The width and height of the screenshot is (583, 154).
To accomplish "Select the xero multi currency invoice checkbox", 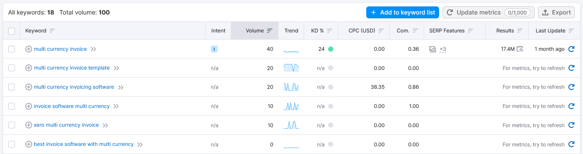I will tap(12, 125).
